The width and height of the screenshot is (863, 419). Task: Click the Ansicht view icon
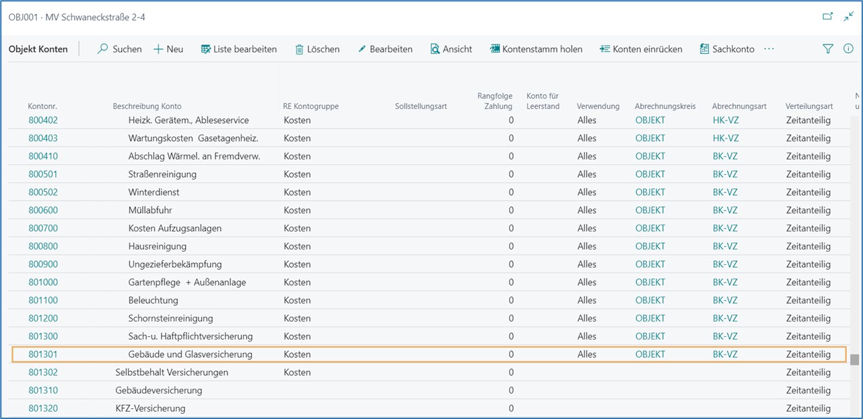[435, 49]
